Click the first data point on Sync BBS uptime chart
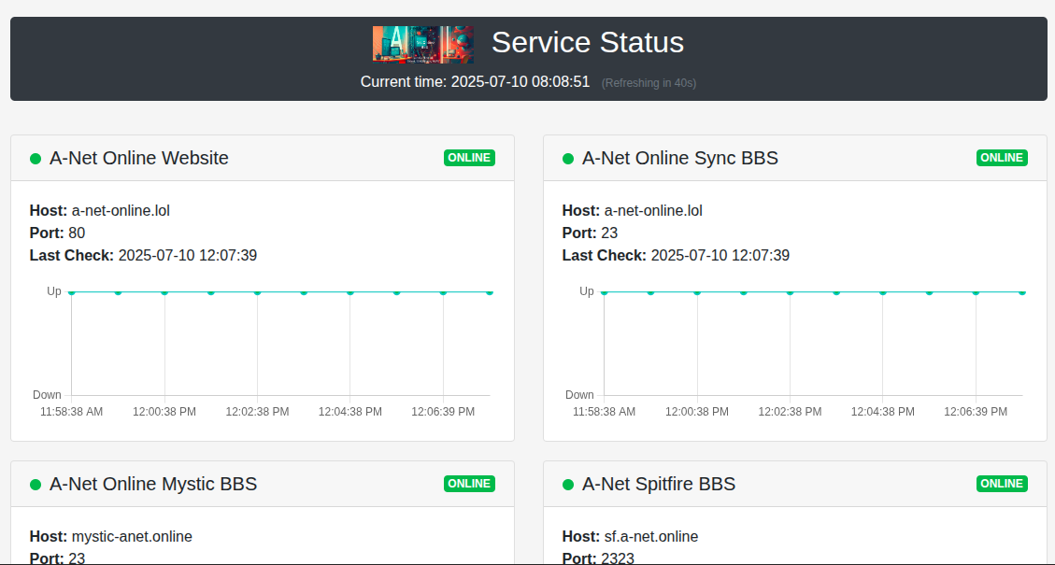Screen dimensions: 1055x565 point(605,292)
